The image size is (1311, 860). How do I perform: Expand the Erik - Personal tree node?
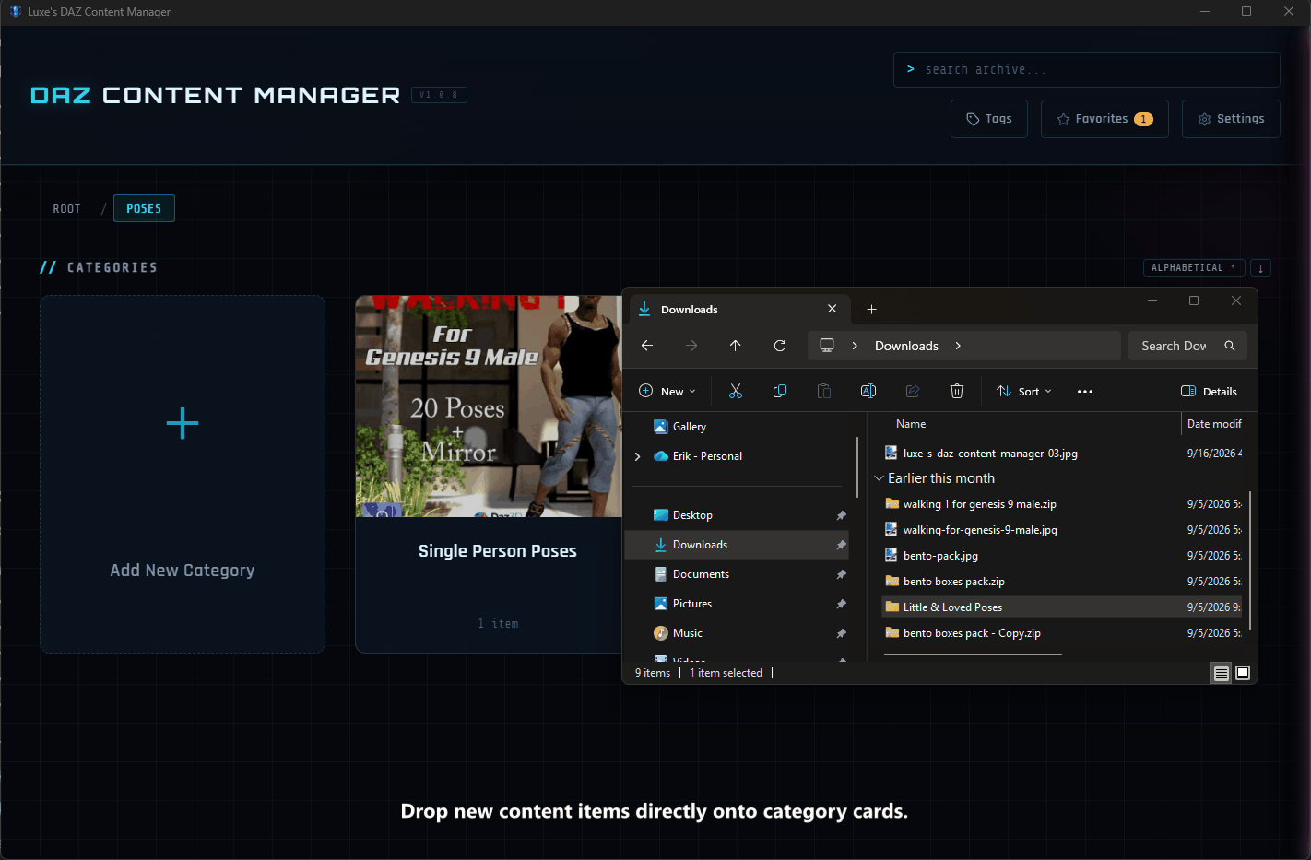(637, 456)
